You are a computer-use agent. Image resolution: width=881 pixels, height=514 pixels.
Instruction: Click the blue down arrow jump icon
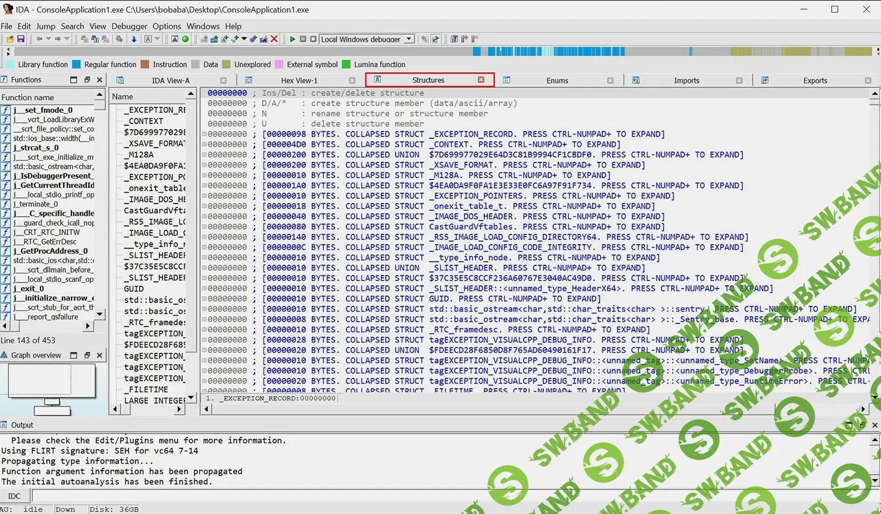pos(134,39)
